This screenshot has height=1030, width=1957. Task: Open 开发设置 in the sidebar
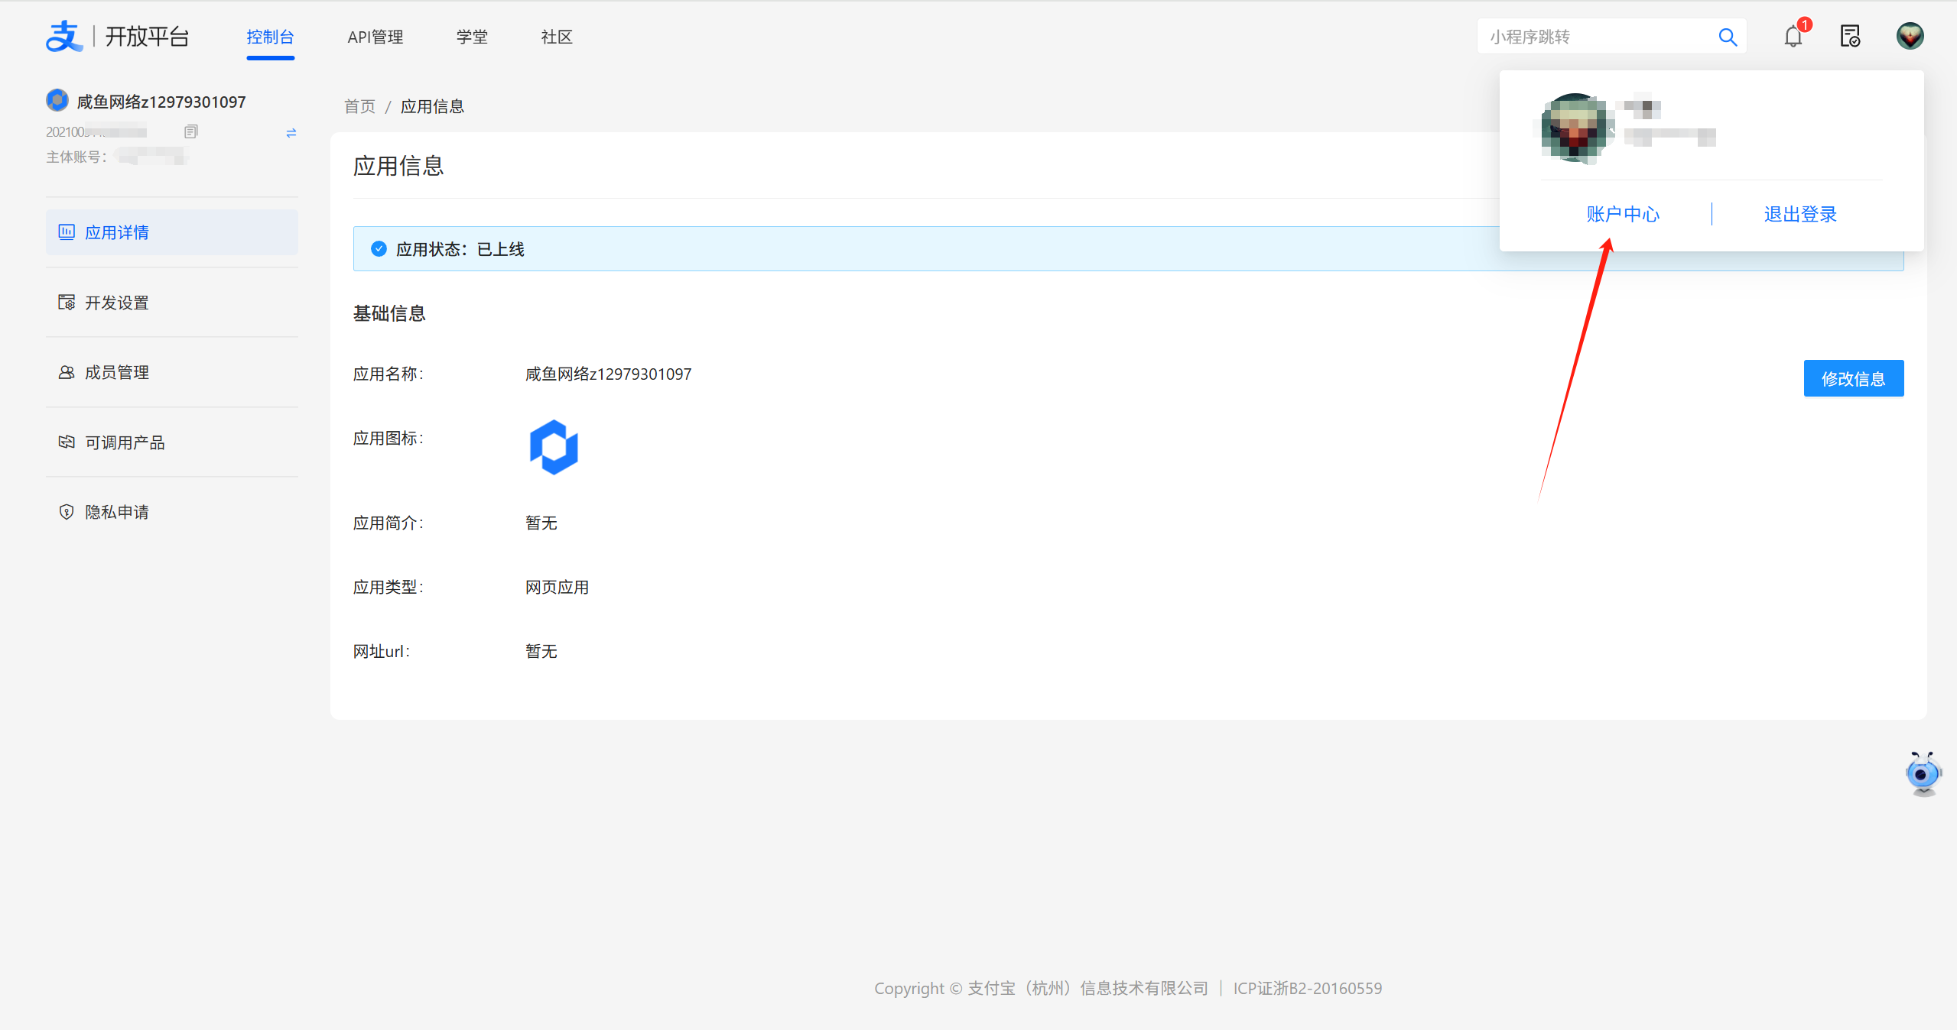coord(172,303)
